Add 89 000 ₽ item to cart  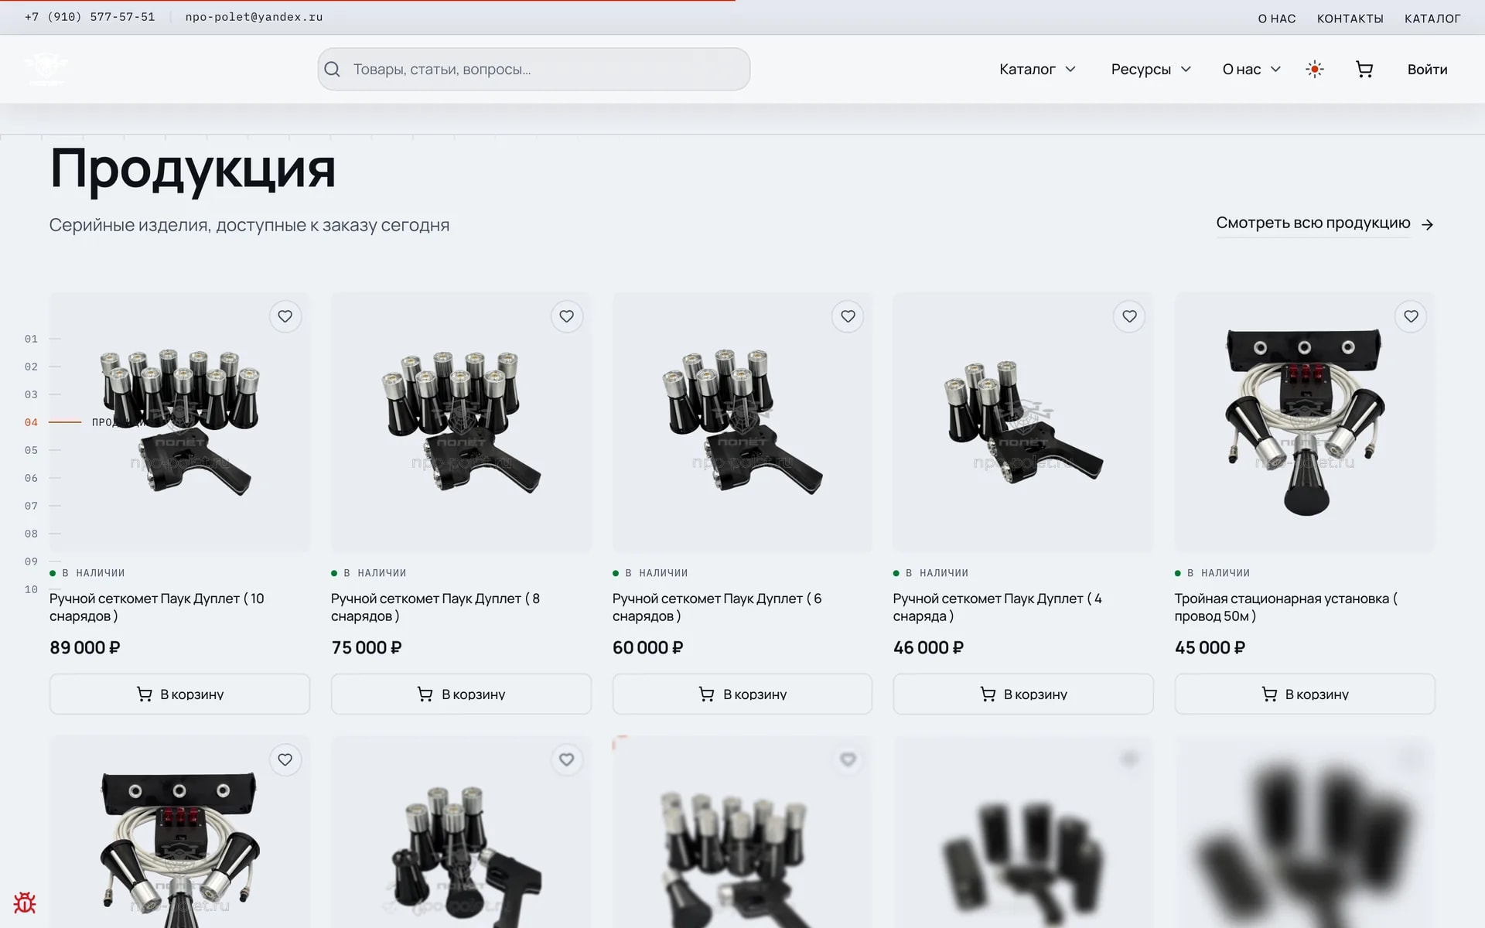[179, 694]
